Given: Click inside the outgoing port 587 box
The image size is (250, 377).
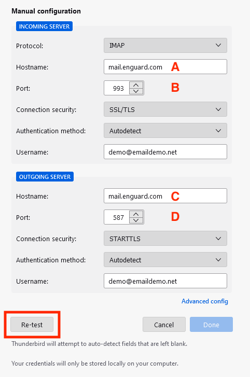Looking at the screenshot, I should tap(117, 217).
